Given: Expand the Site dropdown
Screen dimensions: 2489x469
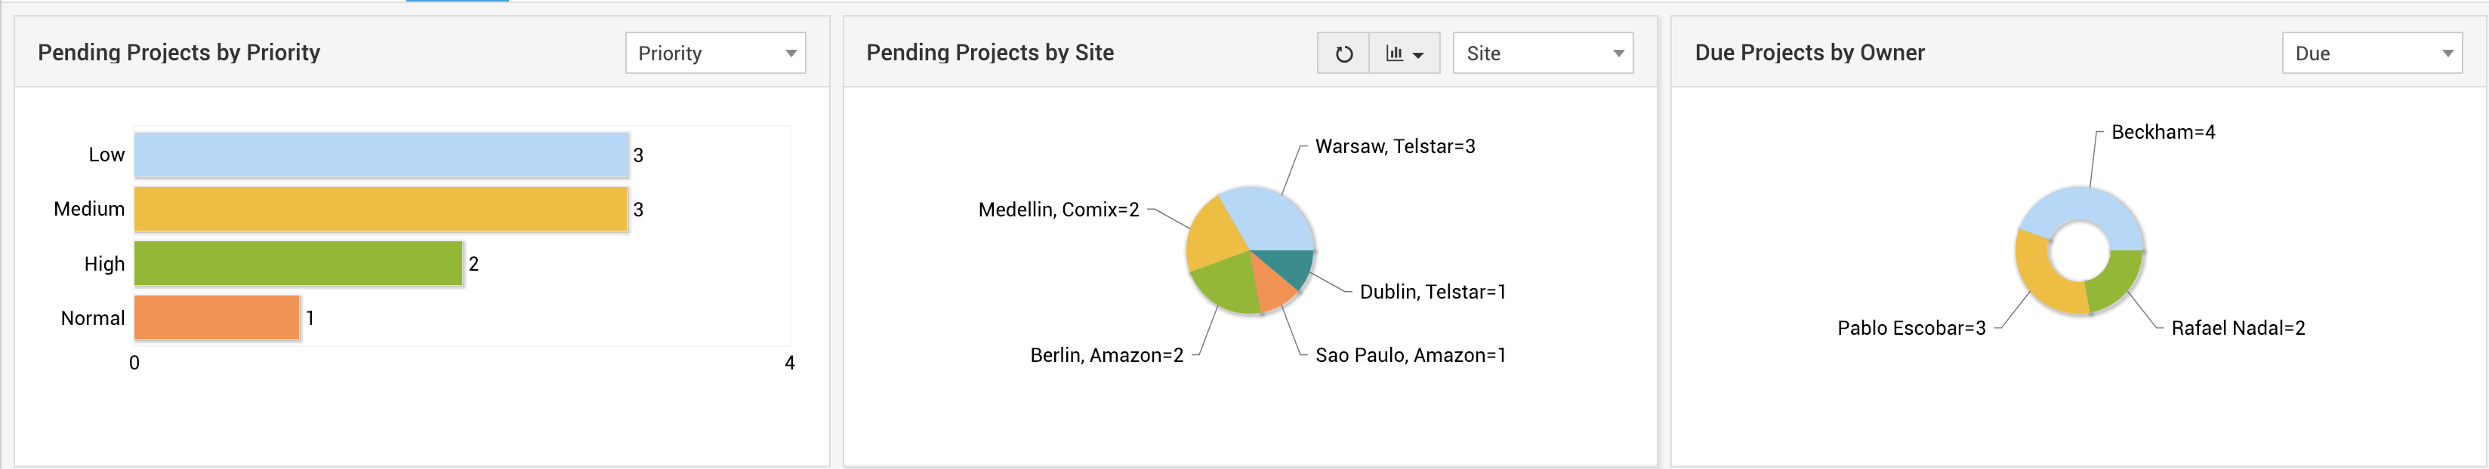Looking at the screenshot, I should pyautogui.click(x=1542, y=54).
